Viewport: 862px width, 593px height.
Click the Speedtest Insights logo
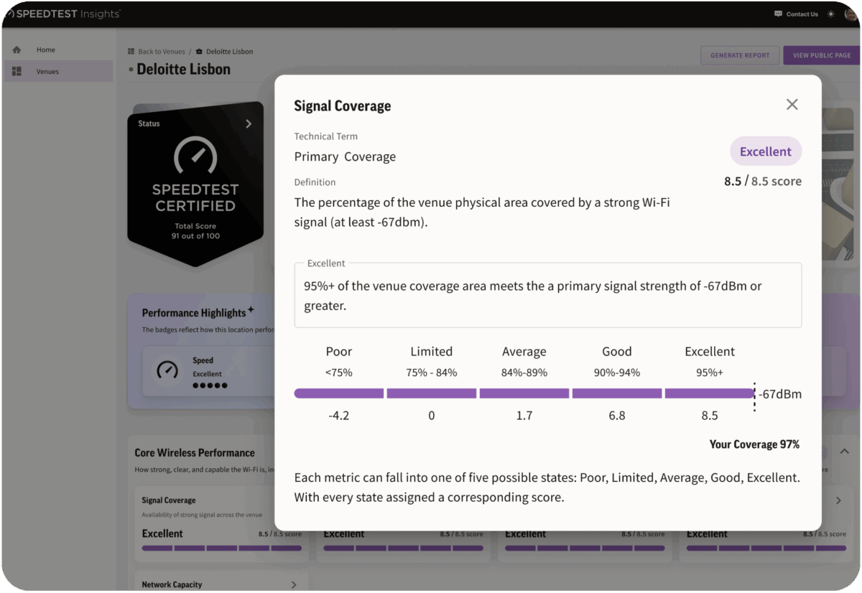61,14
